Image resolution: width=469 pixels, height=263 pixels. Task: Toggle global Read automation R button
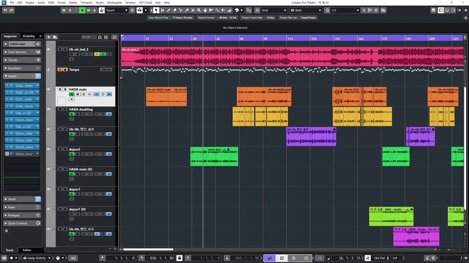[x=82, y=10]
